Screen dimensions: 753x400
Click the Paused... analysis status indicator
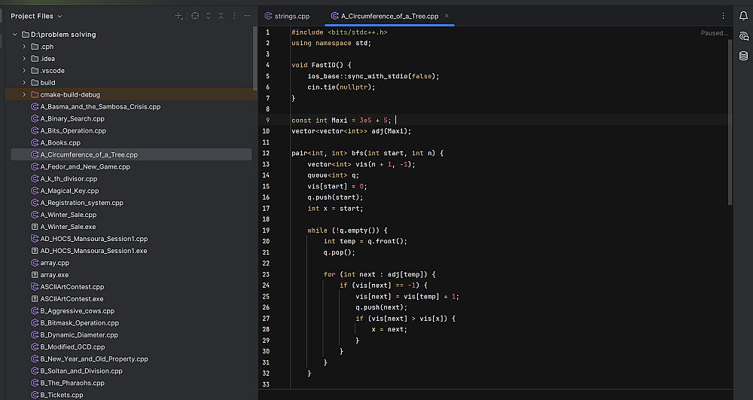tap(714, 33)
